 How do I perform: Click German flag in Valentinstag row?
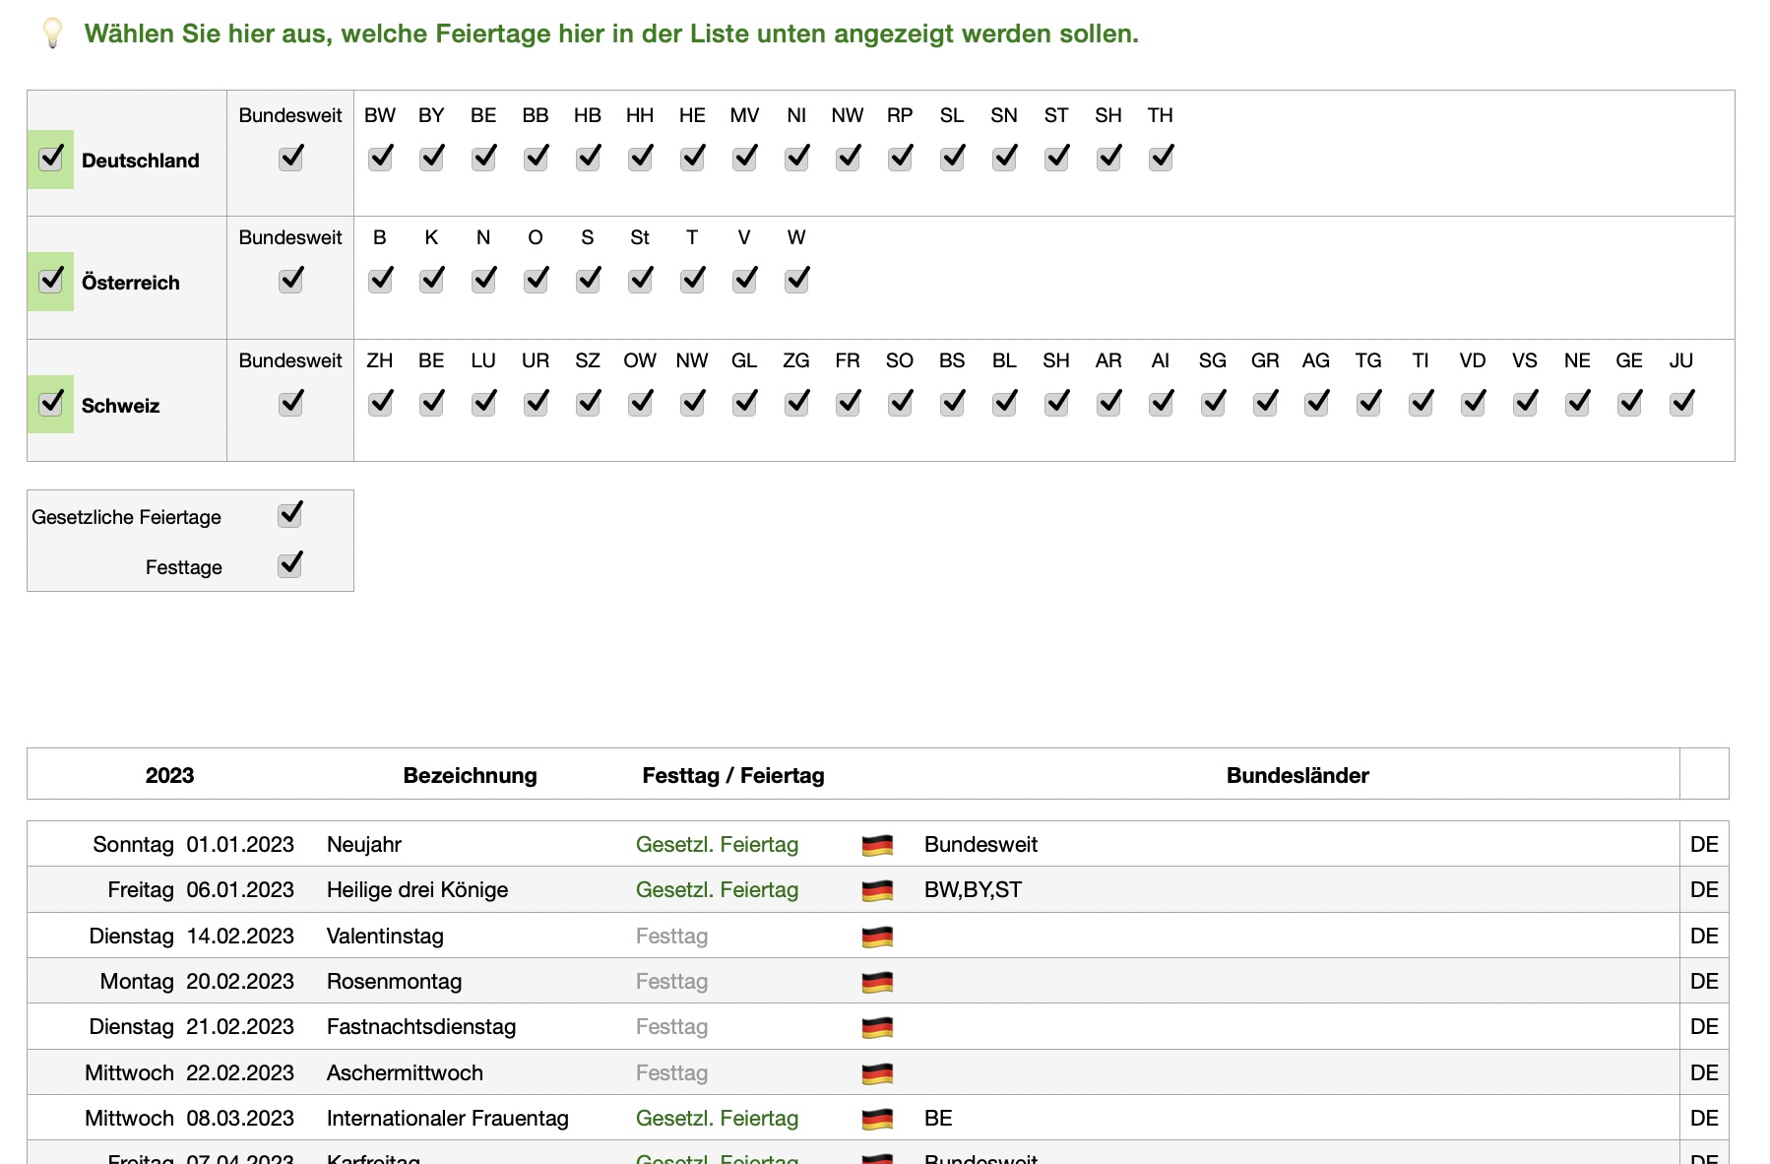876,937
